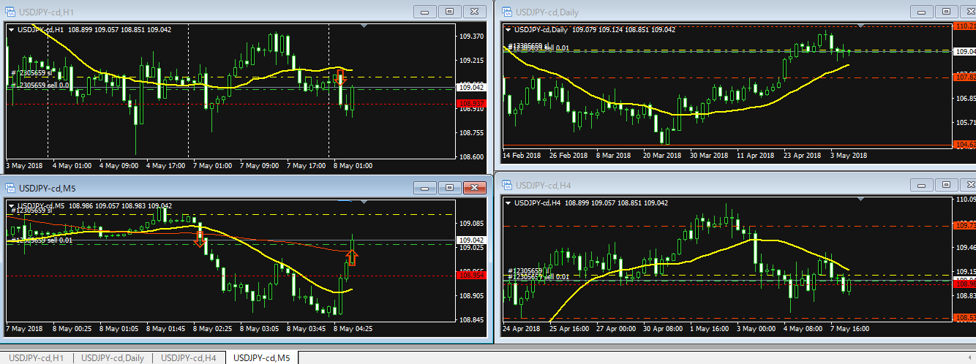Expand one-click trading arrow in M5 chart
The width and height of the screenshot is (976, 364).
point(11,206)
